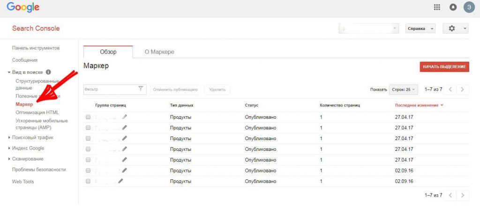Switch to the Обзор tab
This screenshot has width=480, height=220.
(x=108, y=52)
